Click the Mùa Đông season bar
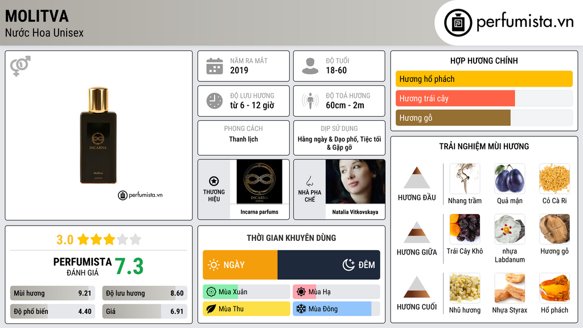 [336, 309]
